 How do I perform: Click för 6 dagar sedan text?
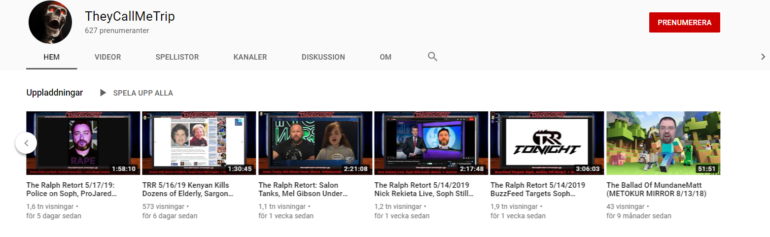(x=170, y=216)
